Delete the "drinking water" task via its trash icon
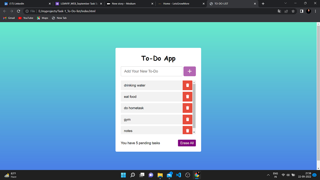320x180 pixels. click(x=187, y=85)
